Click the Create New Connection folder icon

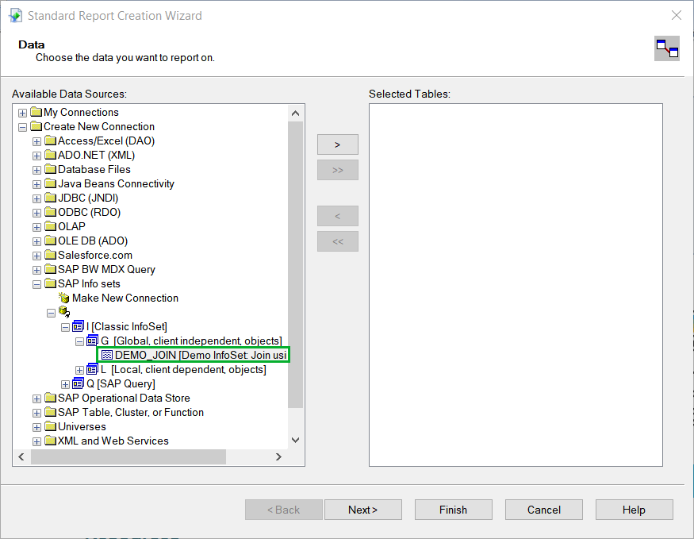pyautogui.click(x=36, y=126)
